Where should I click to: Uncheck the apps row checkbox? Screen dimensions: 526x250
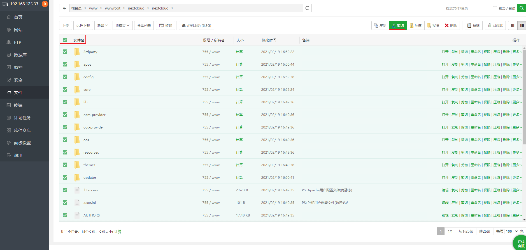(x=65, y=64)
